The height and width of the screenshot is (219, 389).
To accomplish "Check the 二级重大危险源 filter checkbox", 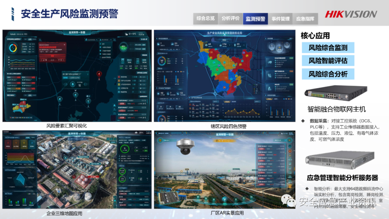I will coord(100,52).
